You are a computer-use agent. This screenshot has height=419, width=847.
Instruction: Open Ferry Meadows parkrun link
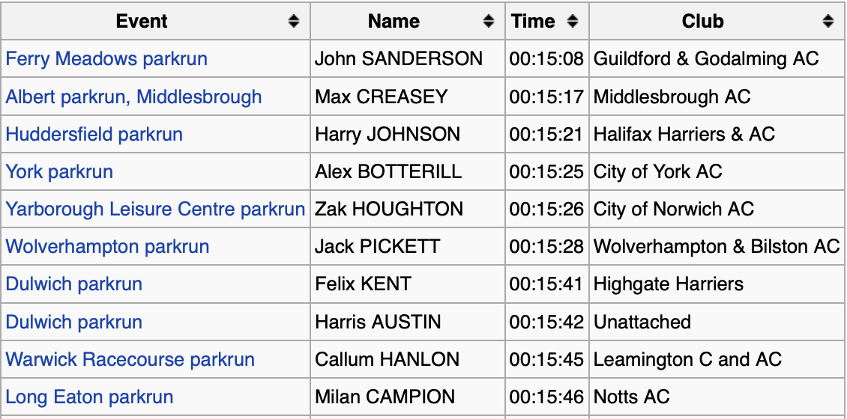click(x=106, y=58)
